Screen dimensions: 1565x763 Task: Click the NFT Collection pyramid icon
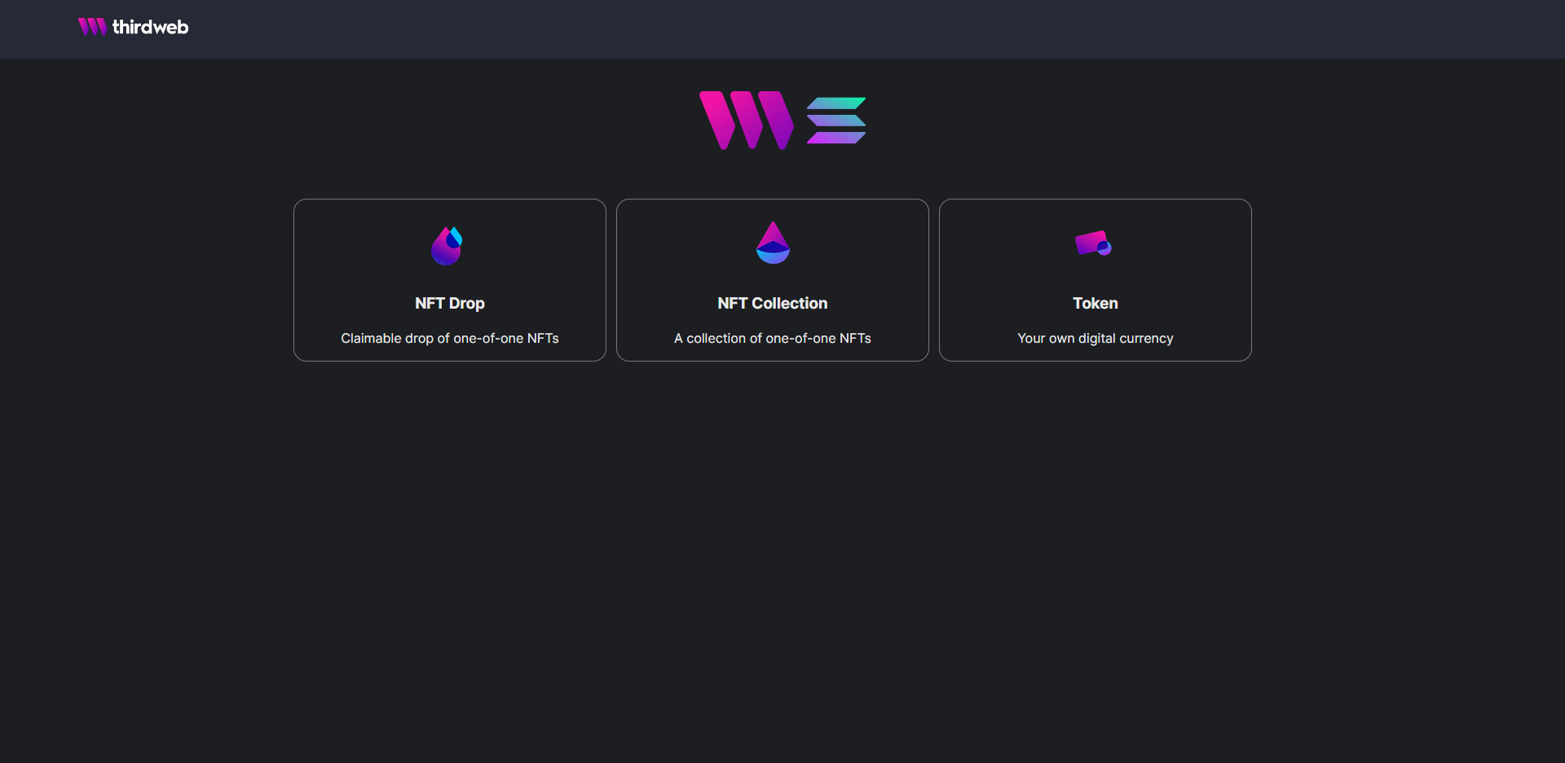(x=773, y=243)
